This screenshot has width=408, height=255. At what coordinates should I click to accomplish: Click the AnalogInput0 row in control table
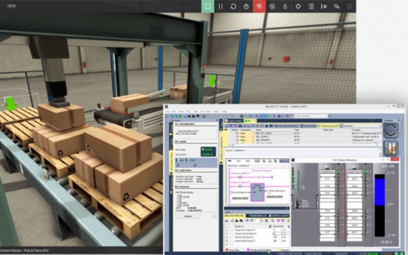tap(256, 237)
